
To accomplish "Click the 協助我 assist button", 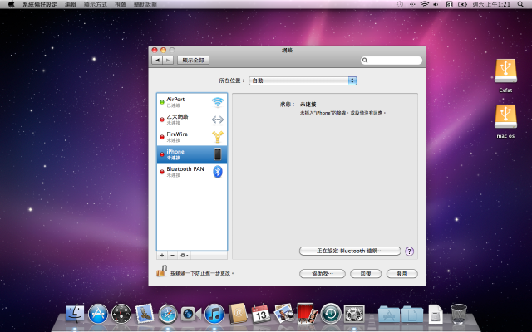I will click(323, 273).
